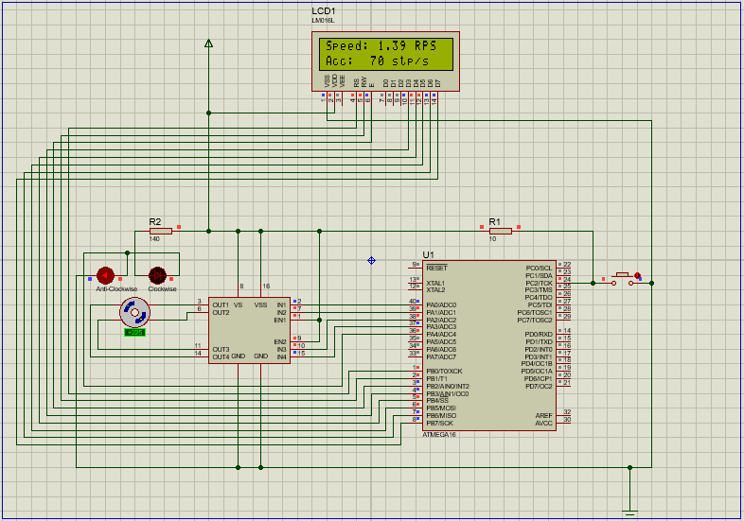Click the PA0/ADC0 pin label
The image size is (744, 521).
pyautogui.click(x=441, y=304)
